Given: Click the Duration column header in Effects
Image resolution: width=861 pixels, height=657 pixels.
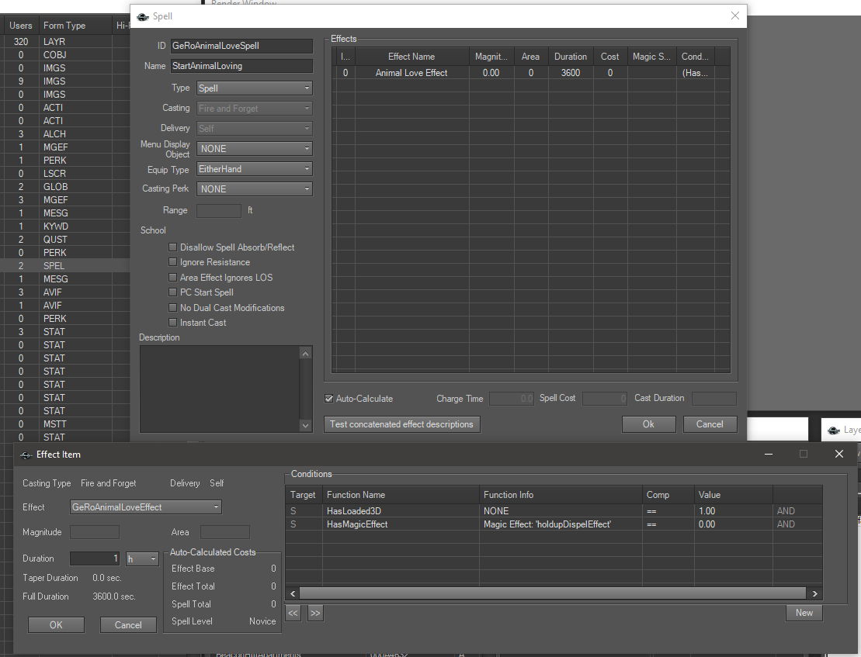Looking at the screenshot, I should point(571,57).
